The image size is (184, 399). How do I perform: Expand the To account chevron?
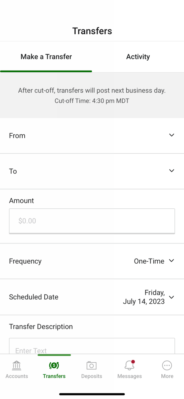[172, 171]
